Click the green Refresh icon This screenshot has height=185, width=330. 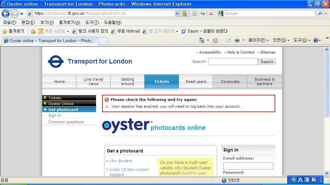tap(203, 14)
